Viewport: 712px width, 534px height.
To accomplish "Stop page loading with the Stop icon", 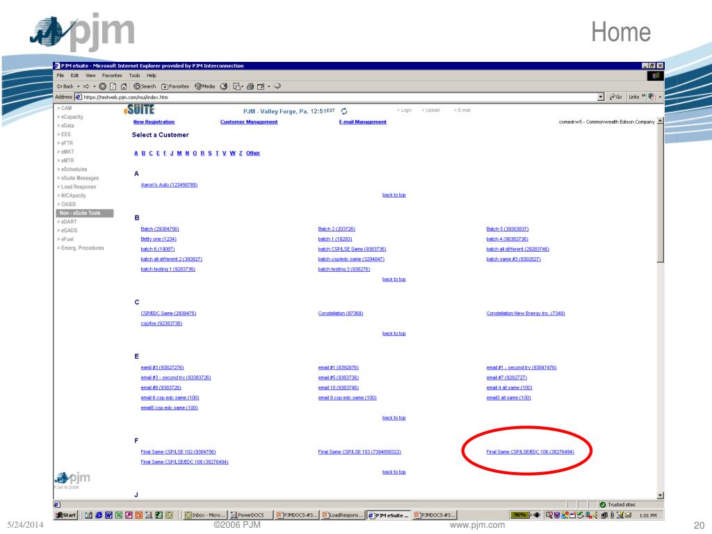I will point(103,86).
